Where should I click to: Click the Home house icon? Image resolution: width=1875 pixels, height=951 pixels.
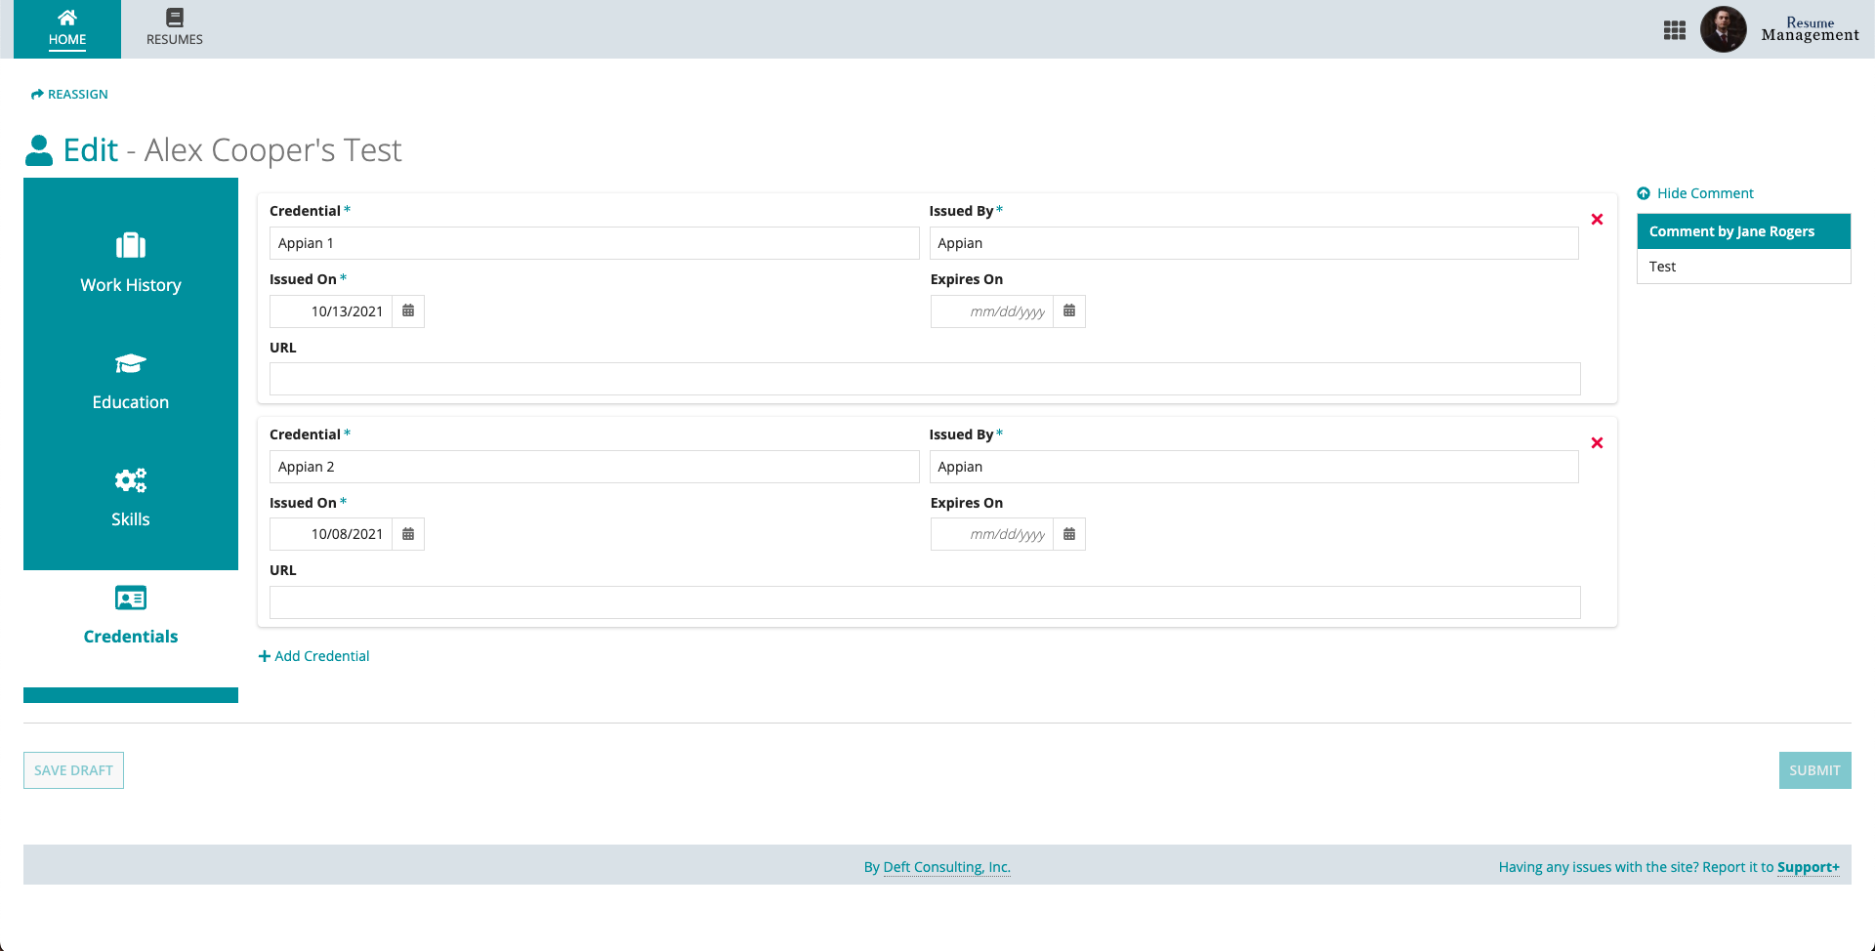[67, 17]
